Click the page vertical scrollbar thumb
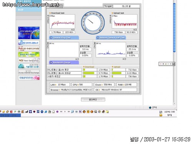 tap(174, 28)
